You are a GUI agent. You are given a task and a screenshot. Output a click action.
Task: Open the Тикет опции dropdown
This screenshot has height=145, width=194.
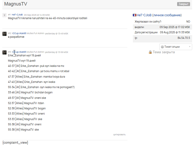click(176, 47)
